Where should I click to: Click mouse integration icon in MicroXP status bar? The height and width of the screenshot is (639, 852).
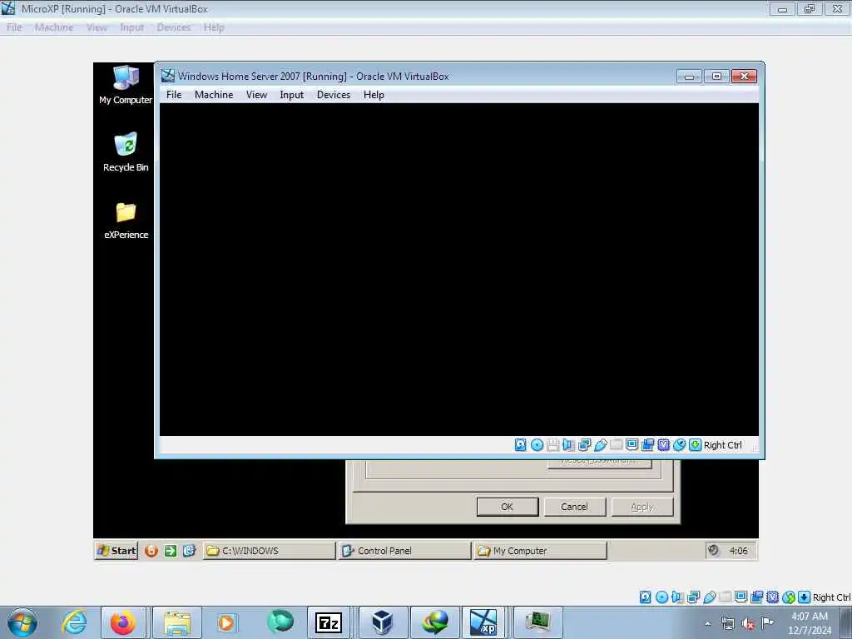coord(788,597)
